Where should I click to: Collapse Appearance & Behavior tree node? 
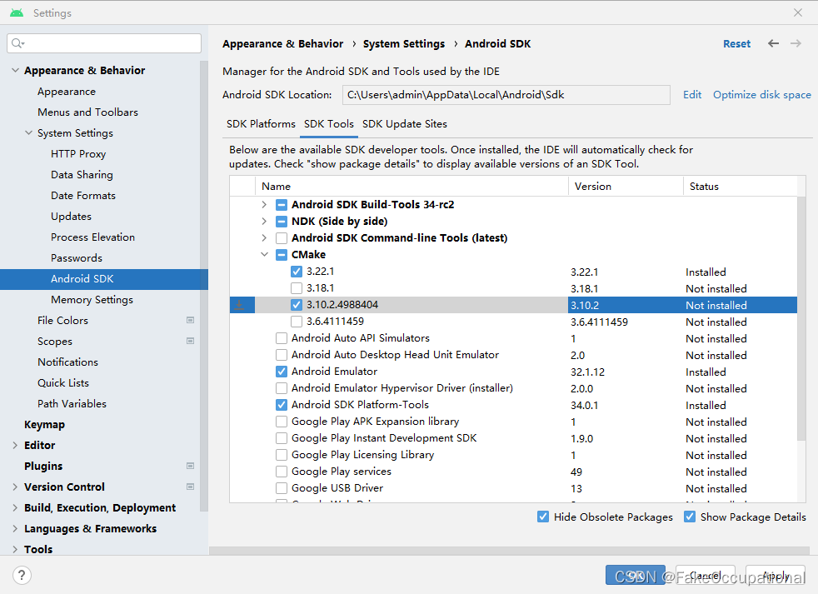(x=15, y=70)
